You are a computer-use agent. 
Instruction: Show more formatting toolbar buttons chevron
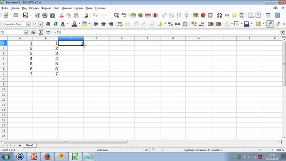(x=284, y=24)
